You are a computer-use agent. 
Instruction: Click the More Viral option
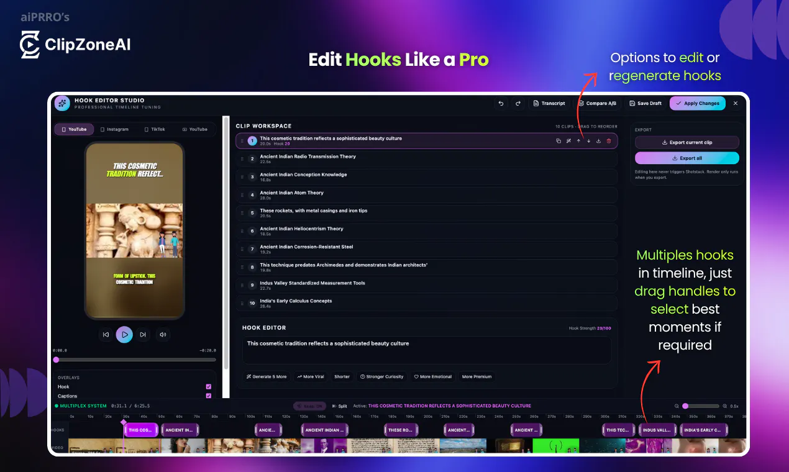coord(311,376)
